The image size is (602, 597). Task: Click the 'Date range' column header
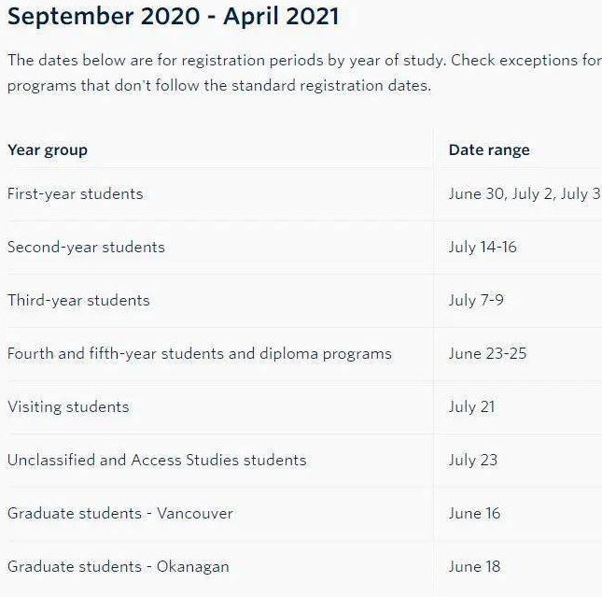489,149
